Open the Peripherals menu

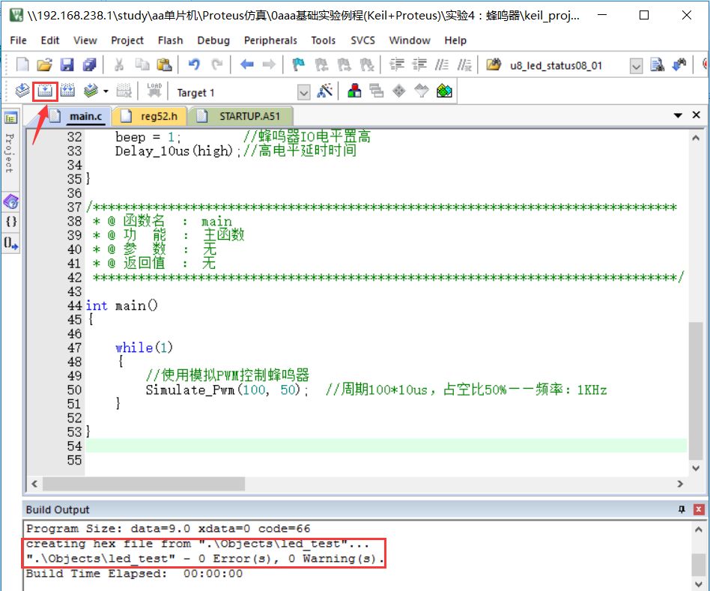click(270, 40)
